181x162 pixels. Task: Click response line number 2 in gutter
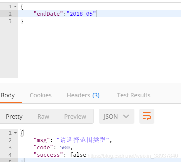(10, 140)
